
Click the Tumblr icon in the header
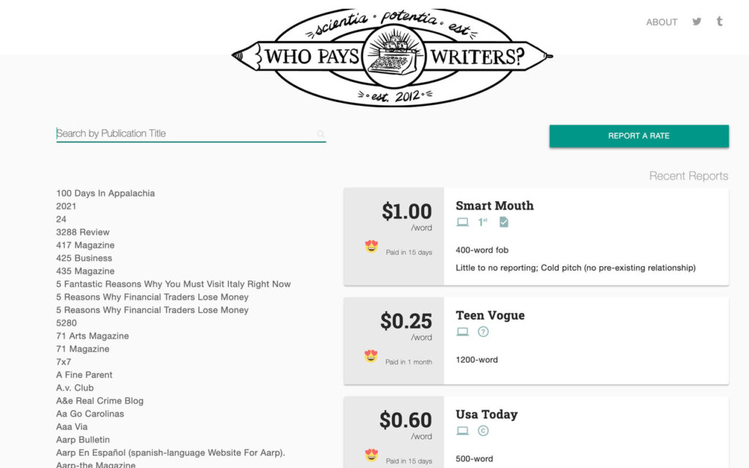[719, 22]
